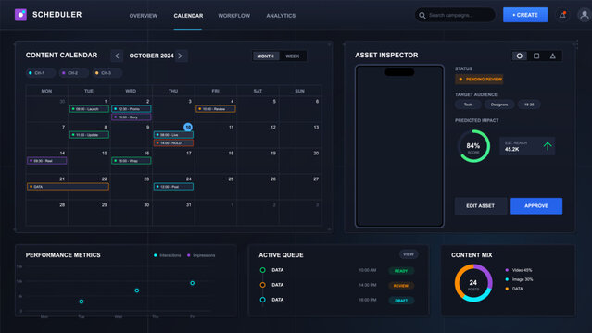The image size is (592, 333).
Task: Open the Review event on October 4
Action: (216, 109)
